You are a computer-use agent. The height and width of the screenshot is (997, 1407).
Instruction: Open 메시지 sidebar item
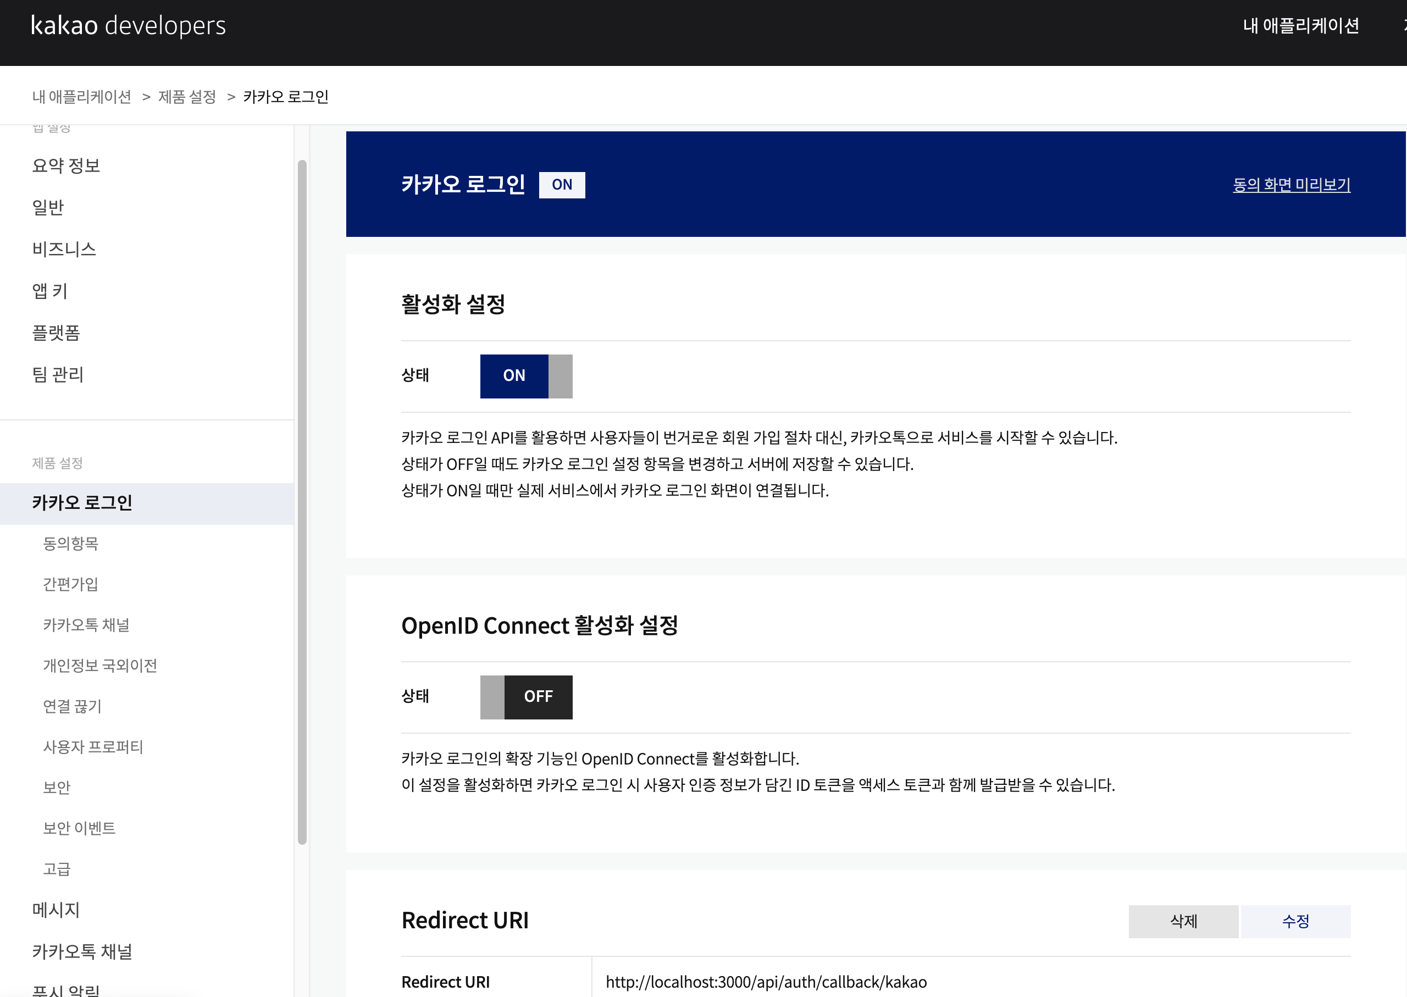pos(56,910)
